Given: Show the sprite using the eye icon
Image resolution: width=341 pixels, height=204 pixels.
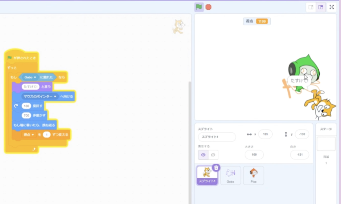Looking at the screenshot, I should 203,155.
